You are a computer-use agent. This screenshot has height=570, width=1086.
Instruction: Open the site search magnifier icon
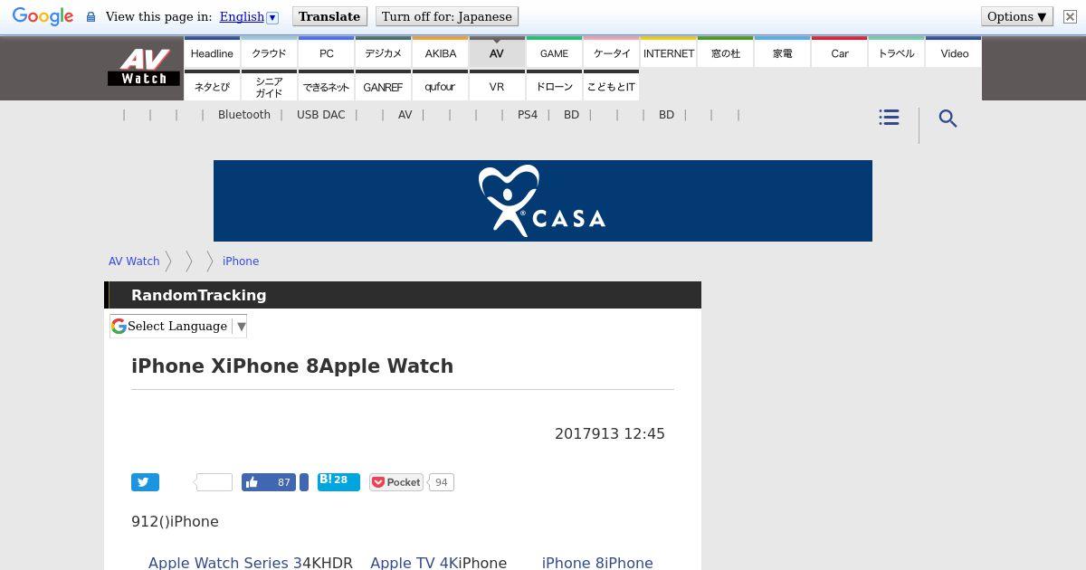point(948,119)
